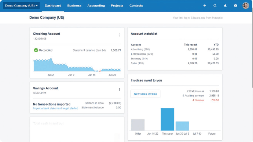Open the 4 Overdue invoices link

coord(198,100)
